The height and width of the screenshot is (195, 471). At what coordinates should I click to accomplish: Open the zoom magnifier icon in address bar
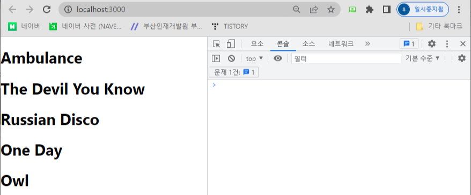click(x=297, y=10)
